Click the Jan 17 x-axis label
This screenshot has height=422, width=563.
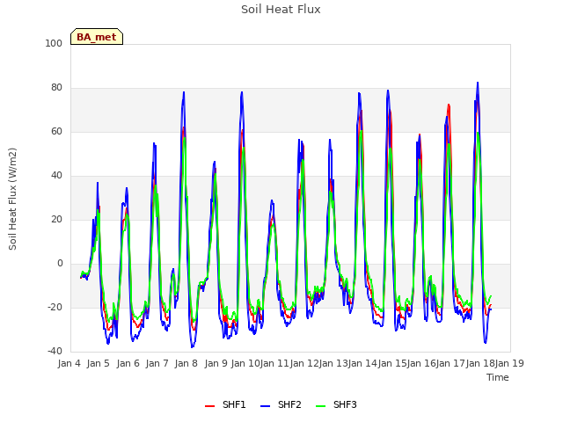click(451, 363)
